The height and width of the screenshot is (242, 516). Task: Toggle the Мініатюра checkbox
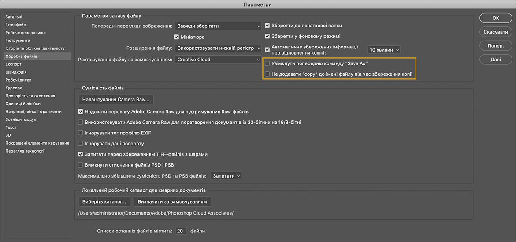coord(177,37)
